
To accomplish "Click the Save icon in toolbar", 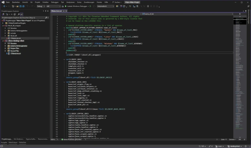I will [21, 6].
